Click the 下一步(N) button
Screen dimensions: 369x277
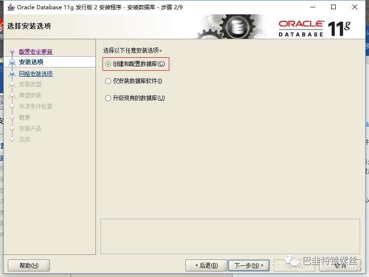(249, 265)
